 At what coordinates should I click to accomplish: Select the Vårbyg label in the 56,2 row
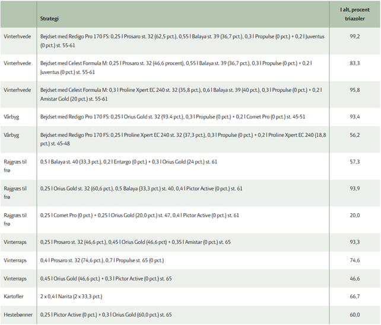11,135
